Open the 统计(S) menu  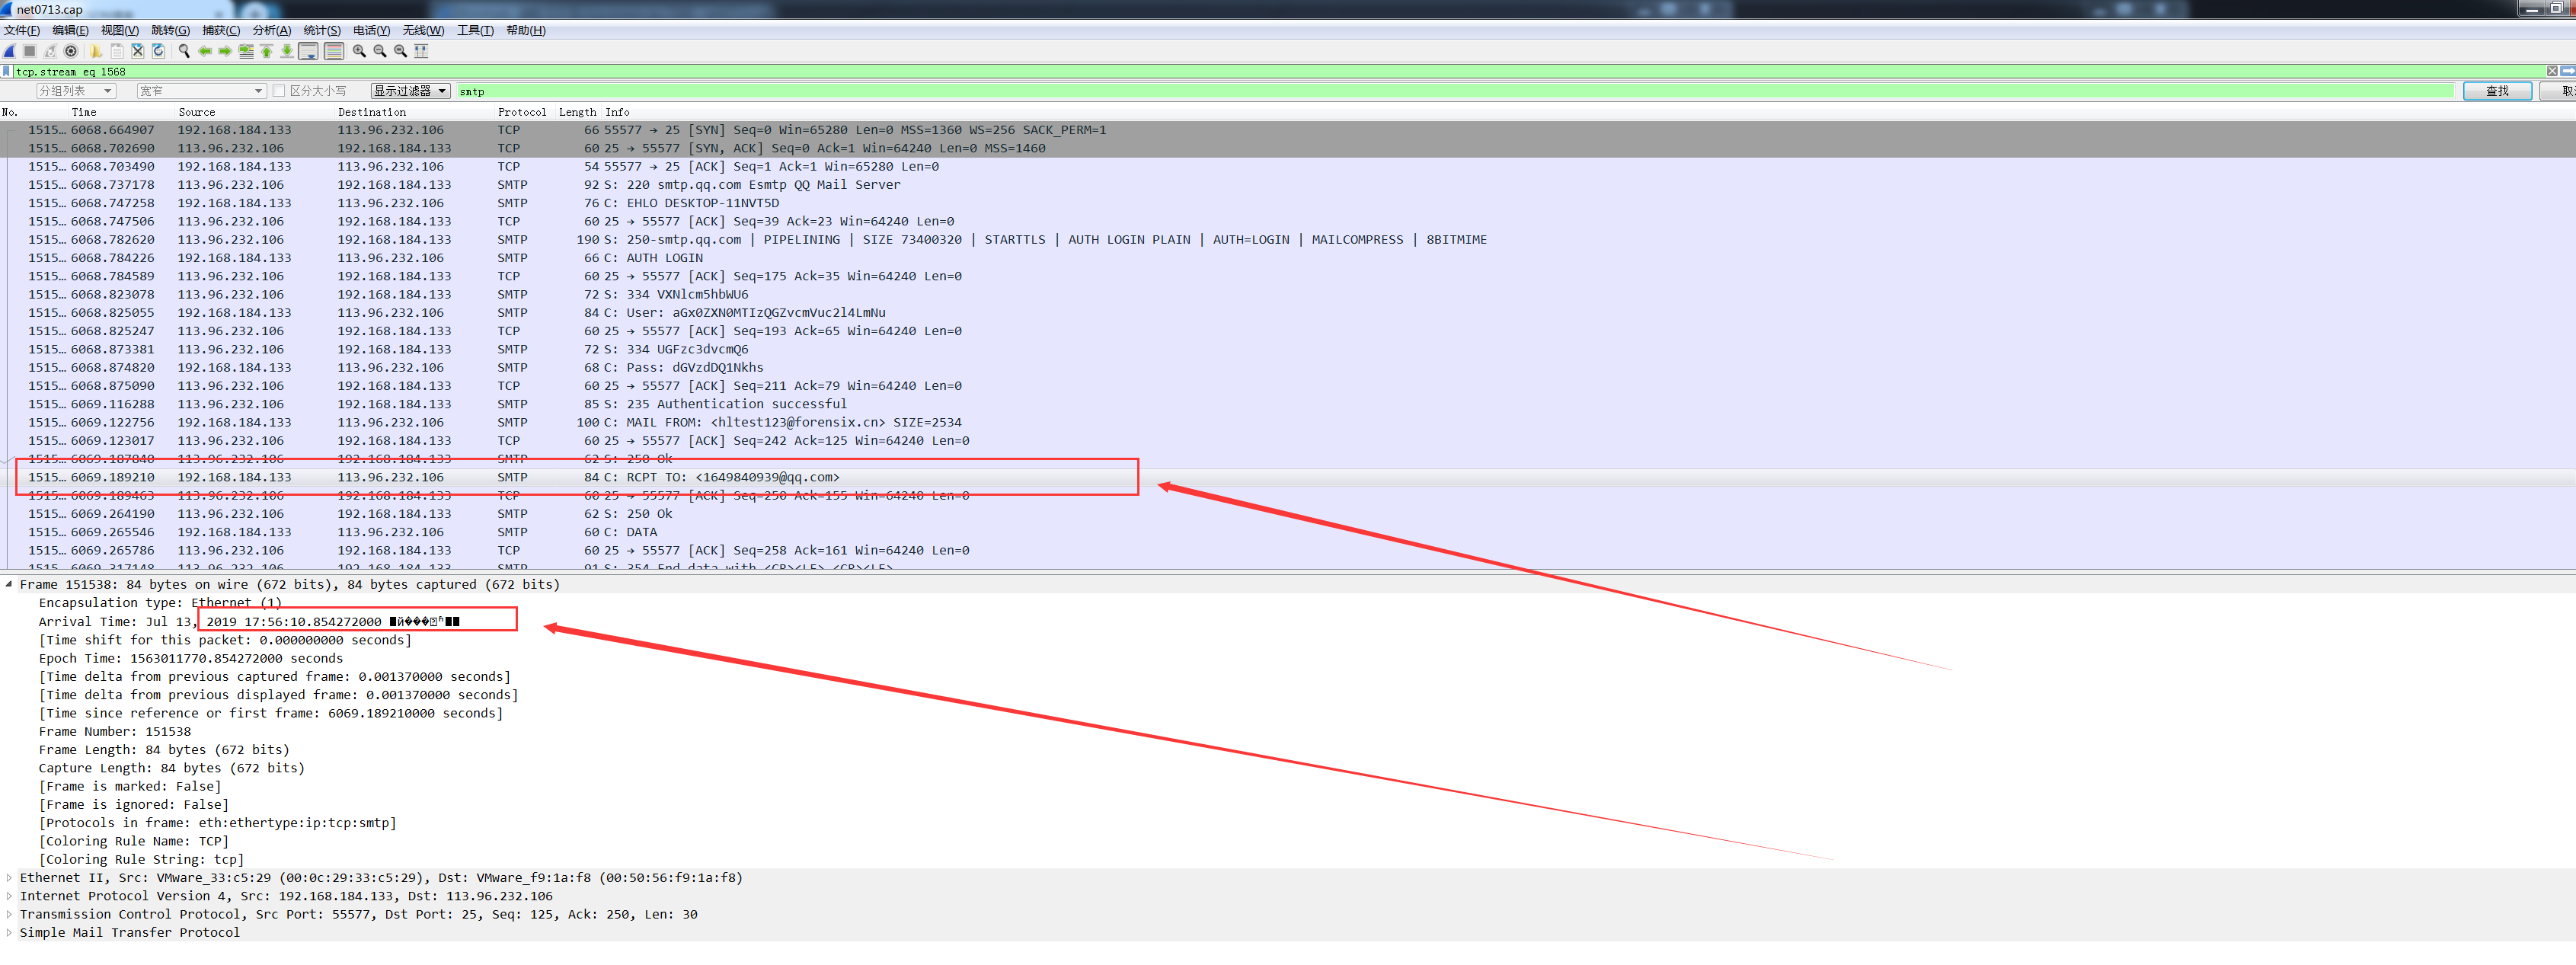coord(321,30)
